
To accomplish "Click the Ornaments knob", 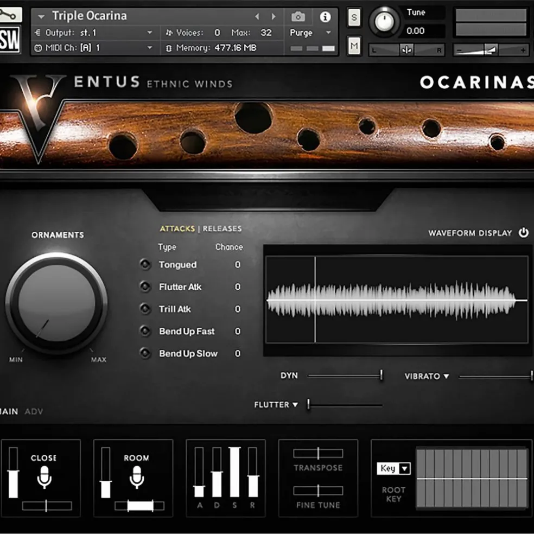I will (56, 303).
